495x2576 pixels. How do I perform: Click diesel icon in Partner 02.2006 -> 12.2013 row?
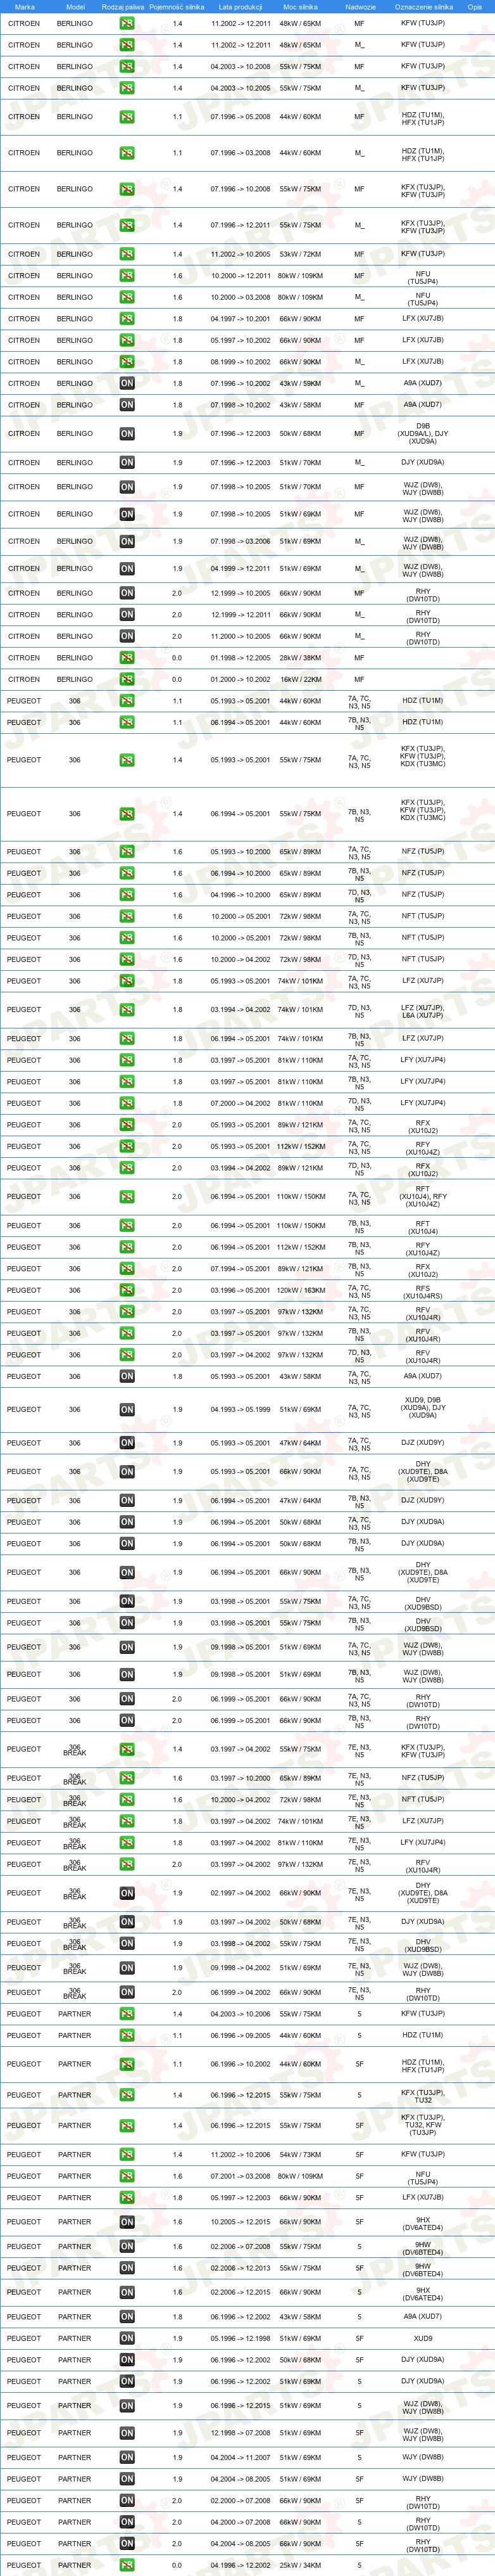(x=127, y=2269)
